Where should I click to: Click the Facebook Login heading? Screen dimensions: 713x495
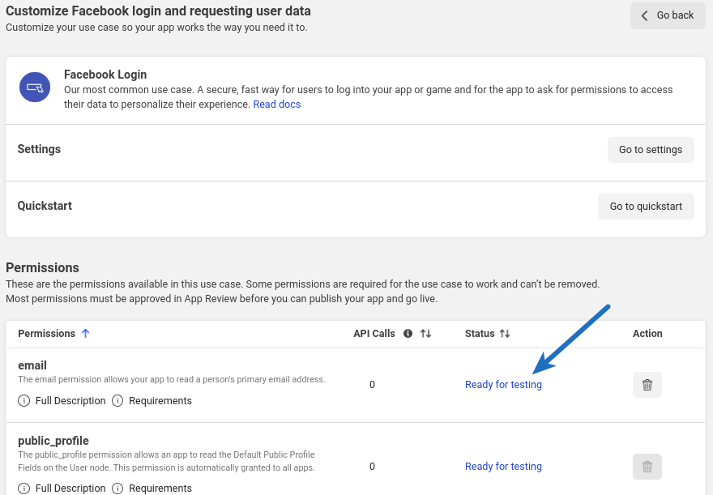pyautogui.click(x=105, y=74)
